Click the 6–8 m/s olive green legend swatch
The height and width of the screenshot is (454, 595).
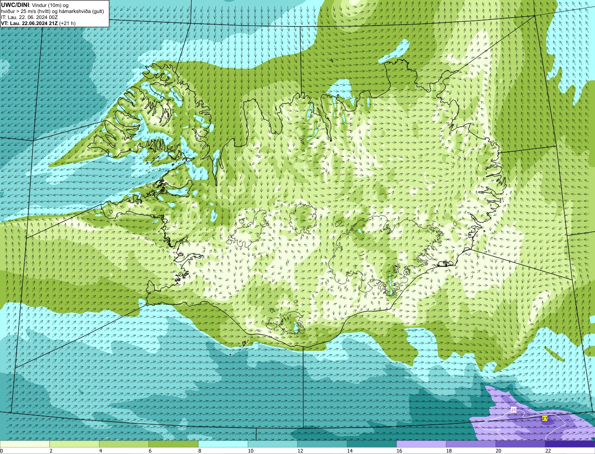(x=173, y=444)
